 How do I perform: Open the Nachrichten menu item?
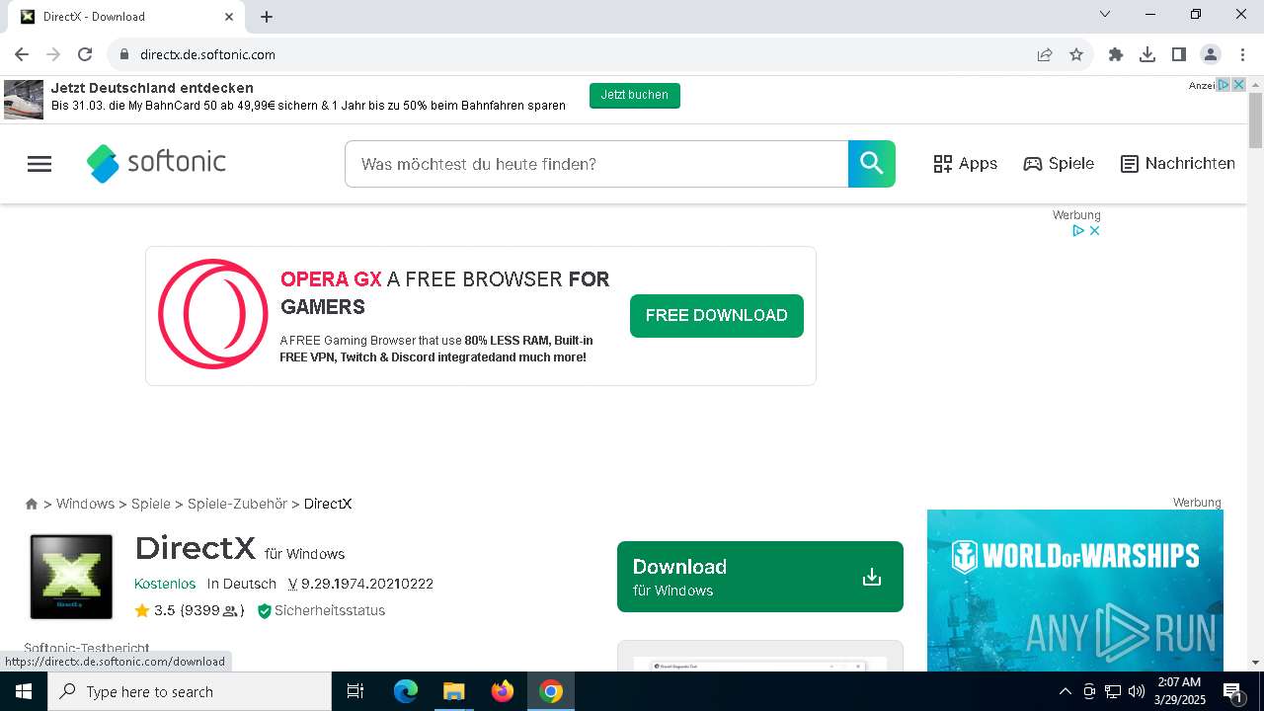point(1178,164)
